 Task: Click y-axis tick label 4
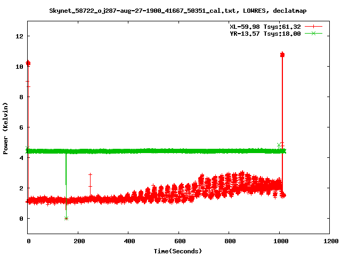[x=21, y=158]
